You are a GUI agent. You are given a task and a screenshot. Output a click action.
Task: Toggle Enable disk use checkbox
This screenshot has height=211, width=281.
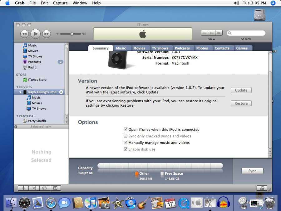126,149
